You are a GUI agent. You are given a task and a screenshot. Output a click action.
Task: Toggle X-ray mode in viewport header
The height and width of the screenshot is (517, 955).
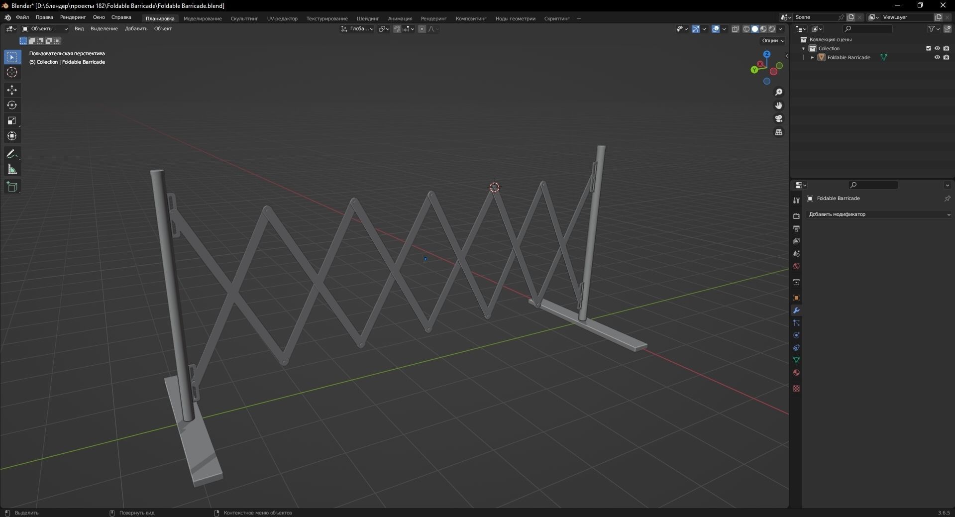click(x=736, y=29)
